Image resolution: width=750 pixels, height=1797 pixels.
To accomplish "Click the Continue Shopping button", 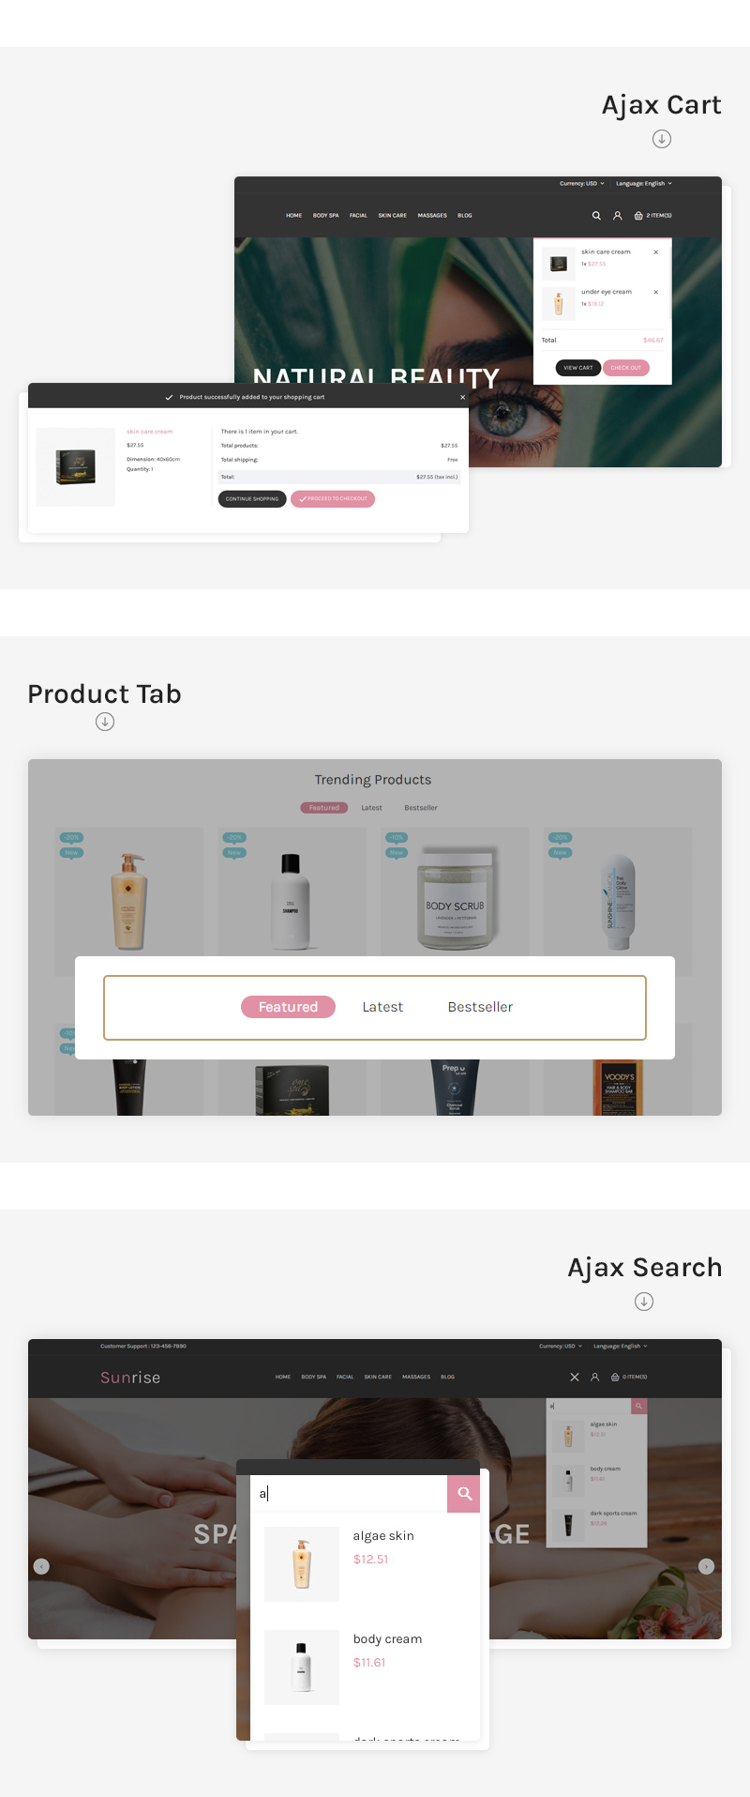I will (252, 499).
